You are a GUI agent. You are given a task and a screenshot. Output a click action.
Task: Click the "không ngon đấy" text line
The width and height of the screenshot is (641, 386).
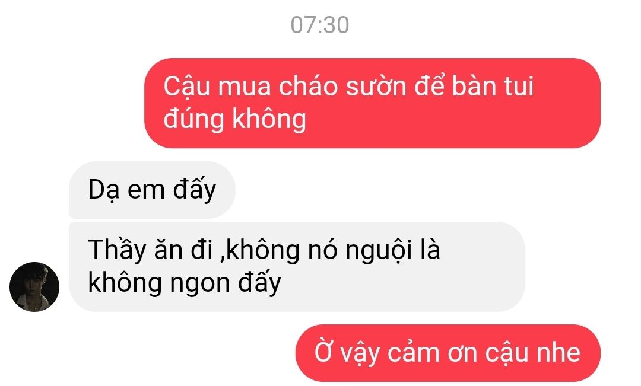[185, 283]
